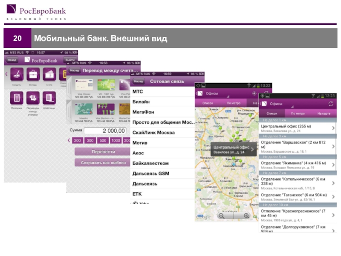Open Отделение Таганское row chevron
Image resolution: width=341 pixels, height=256 pixels.
coord(333,197)
